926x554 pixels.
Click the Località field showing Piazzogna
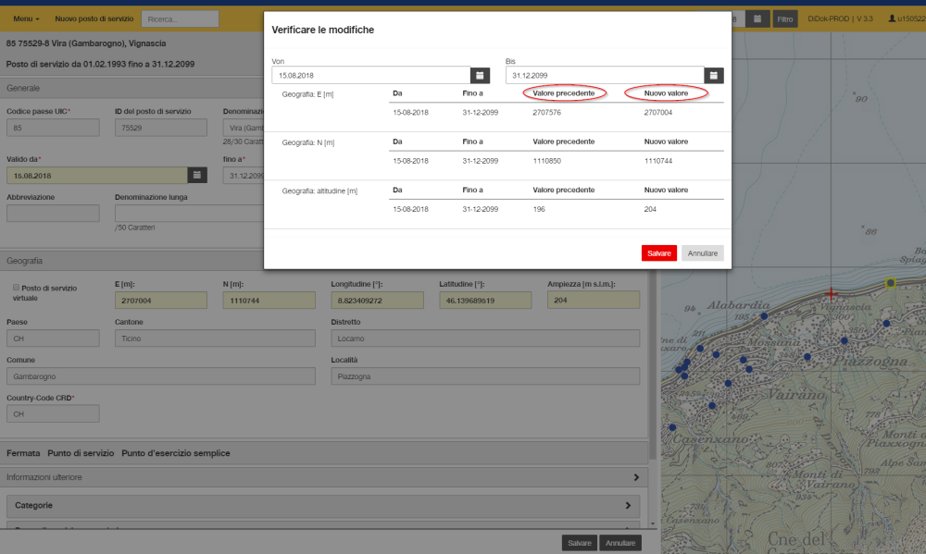(x=485, y=375)
